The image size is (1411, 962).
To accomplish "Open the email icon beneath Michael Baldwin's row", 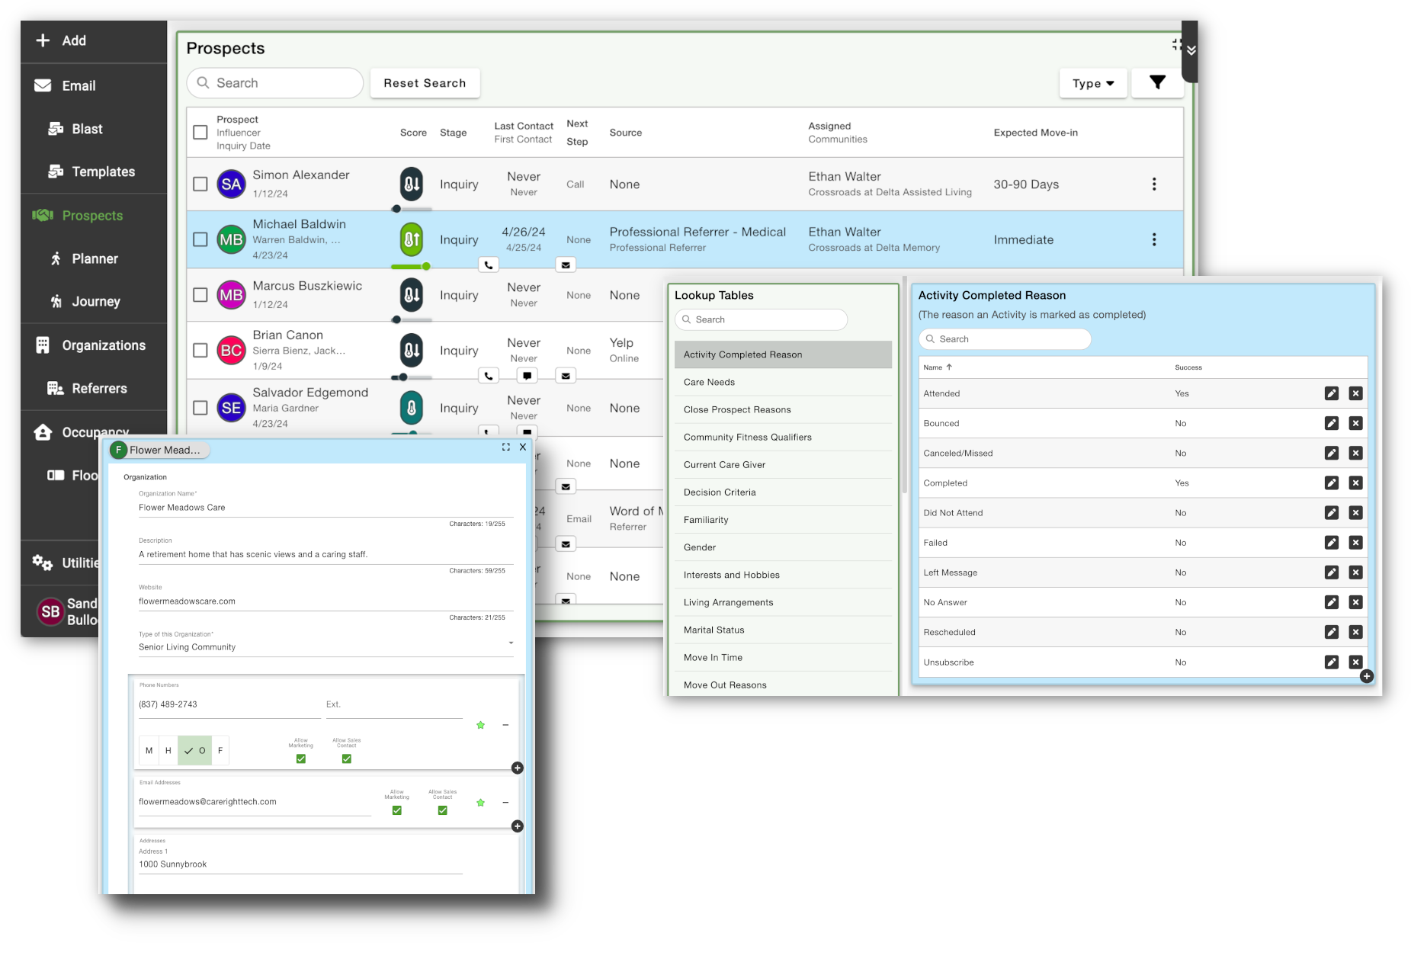I will (565, 265).
